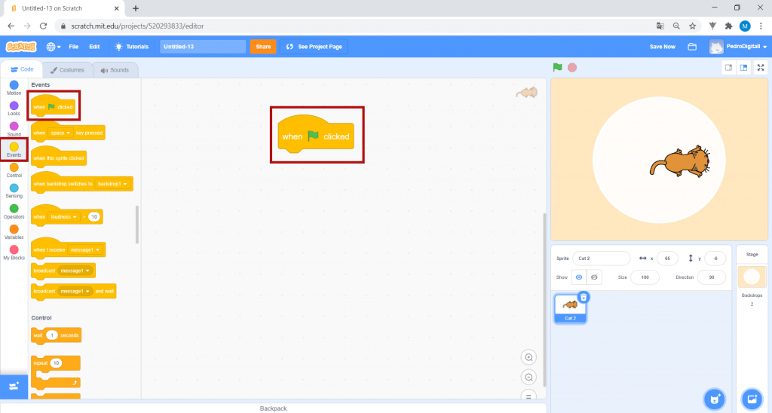Select the Operators block category
Image resolution: width=772 pixels, height=413 pixels.
click(x=14, y=212)
